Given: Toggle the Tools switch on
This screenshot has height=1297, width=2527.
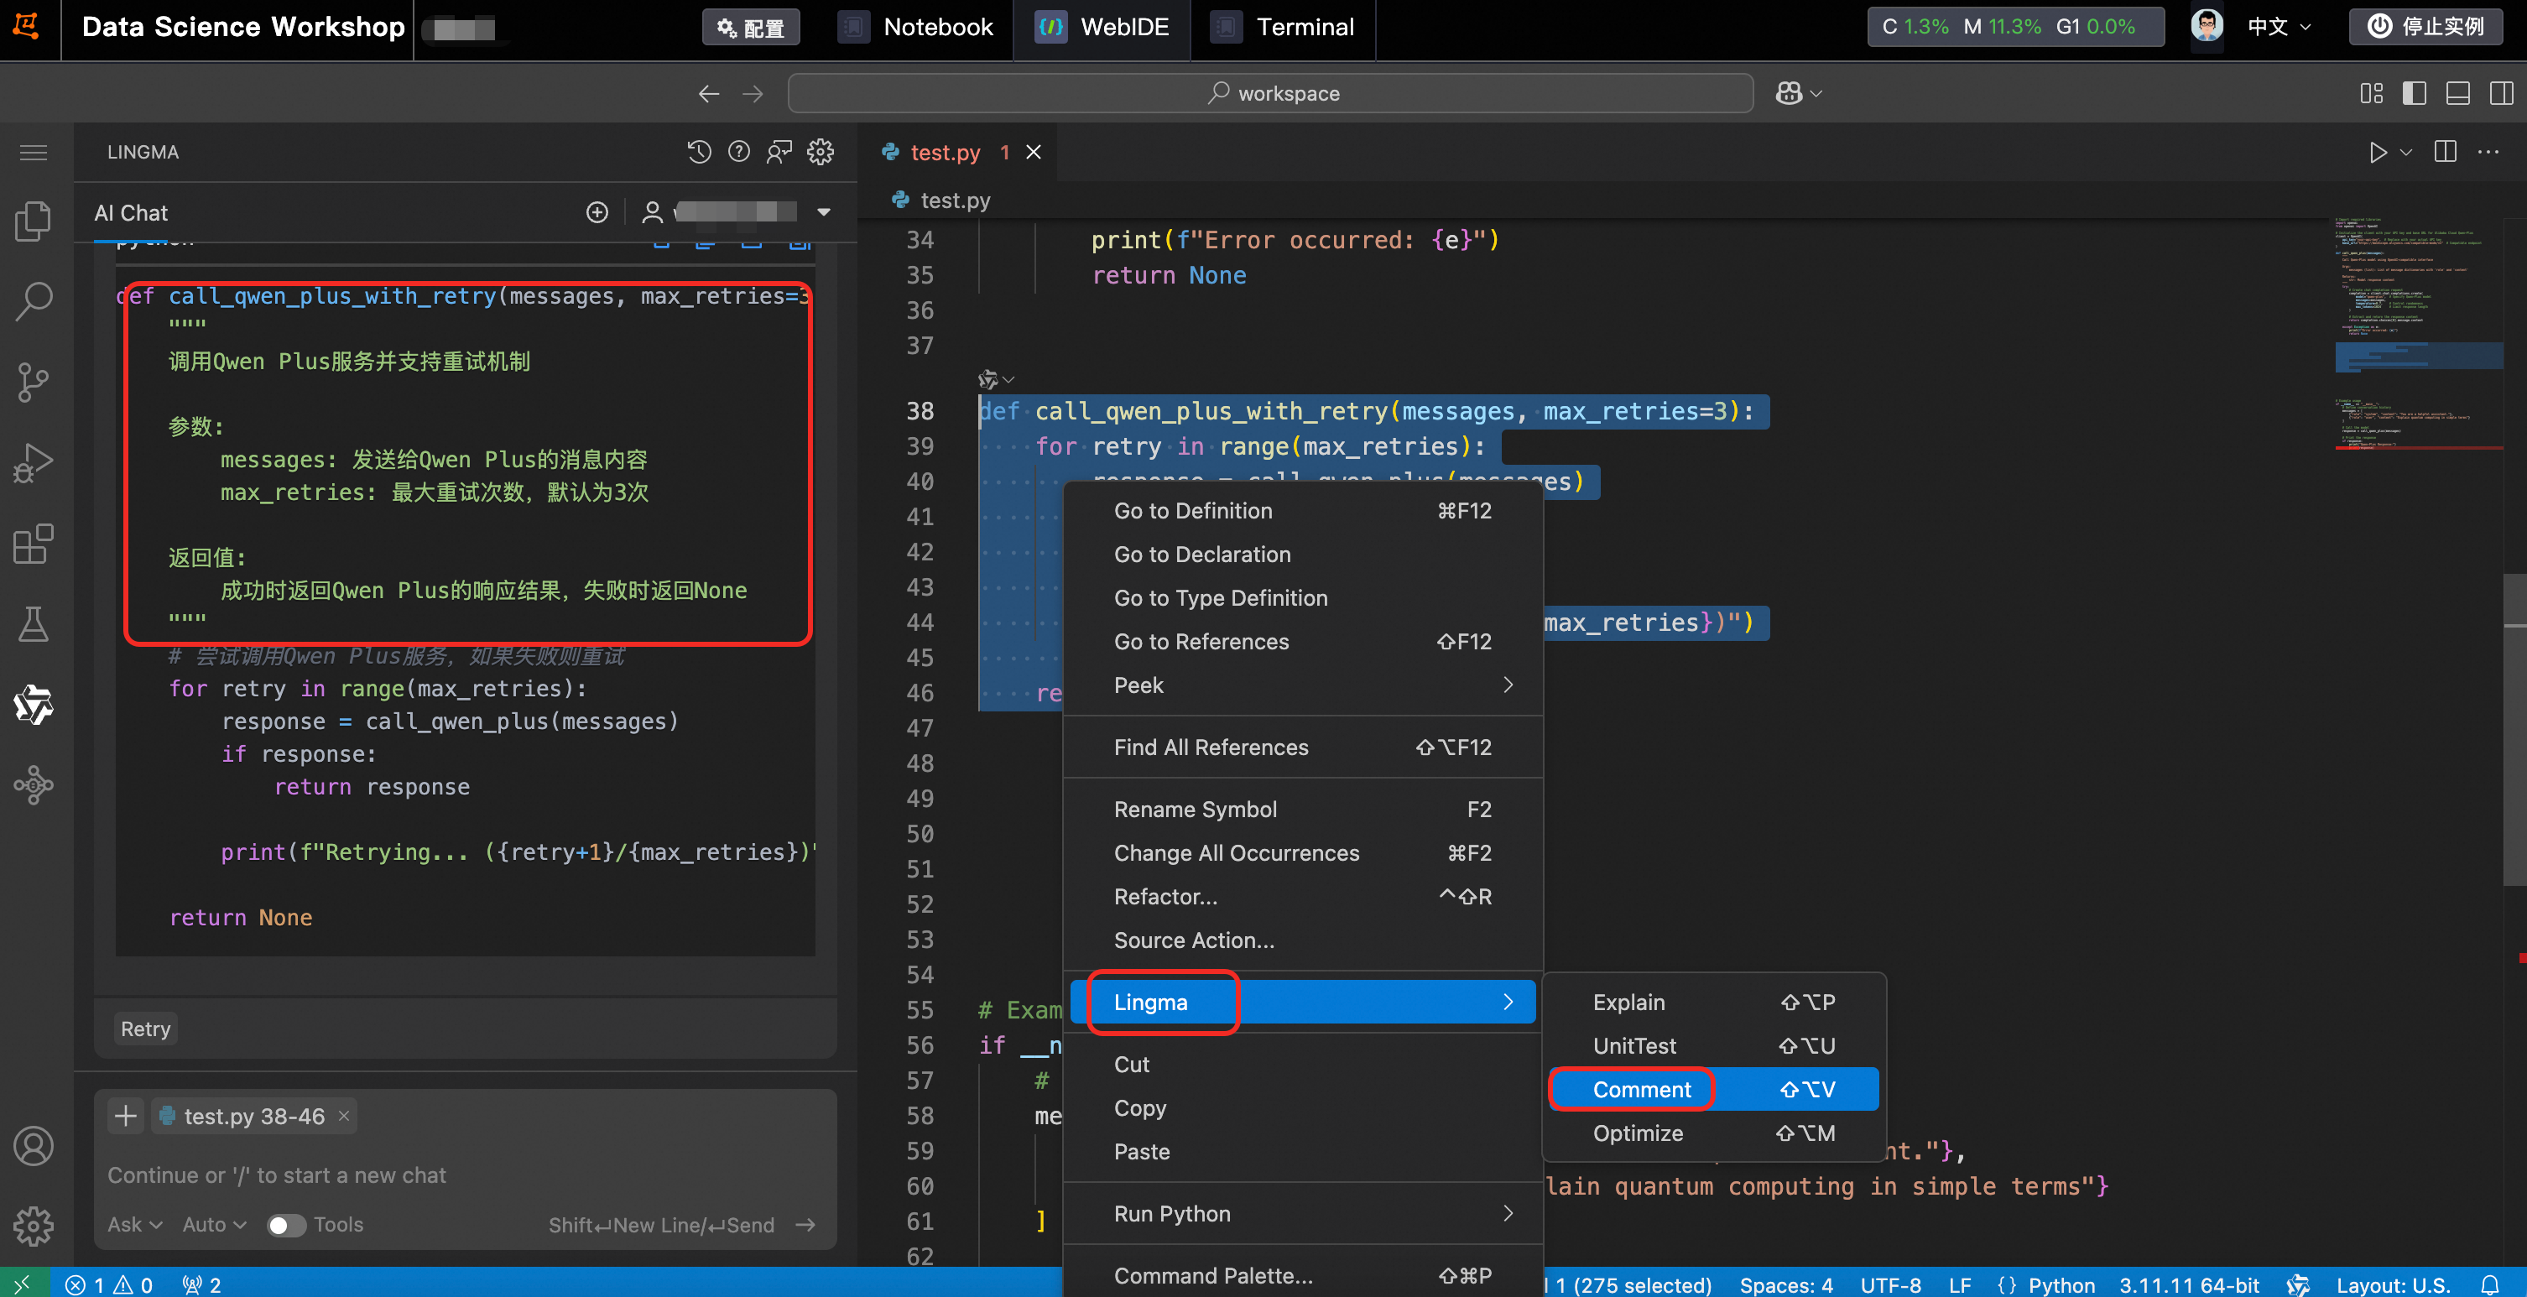Looking at the screenshot, I should [x=286, y=1224].
